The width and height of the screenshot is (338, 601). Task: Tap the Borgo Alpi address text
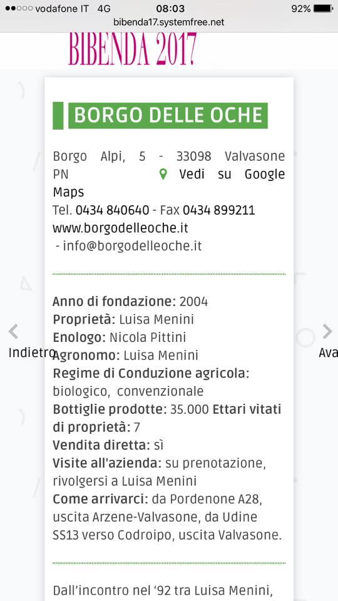pos(168,165)
